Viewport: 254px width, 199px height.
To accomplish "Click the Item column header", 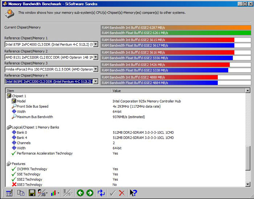I will coord(58,91).
